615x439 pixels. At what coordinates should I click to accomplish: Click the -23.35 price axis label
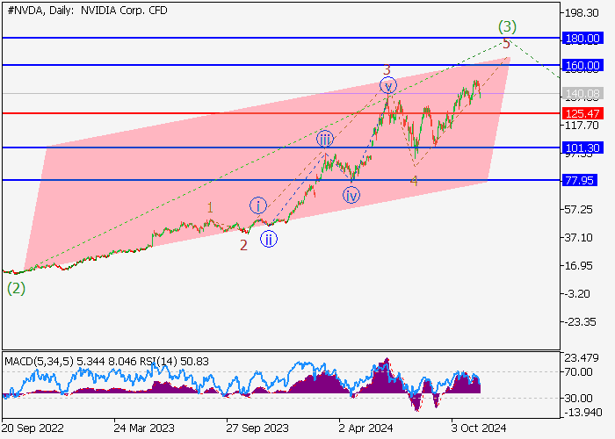coord(580,322)
